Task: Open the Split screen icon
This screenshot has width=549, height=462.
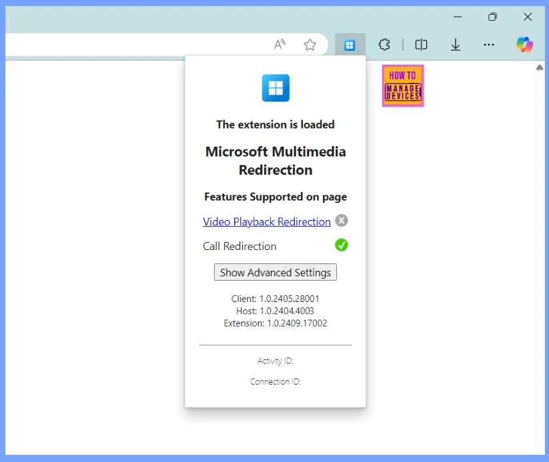Action: click(x=421, y=45)
